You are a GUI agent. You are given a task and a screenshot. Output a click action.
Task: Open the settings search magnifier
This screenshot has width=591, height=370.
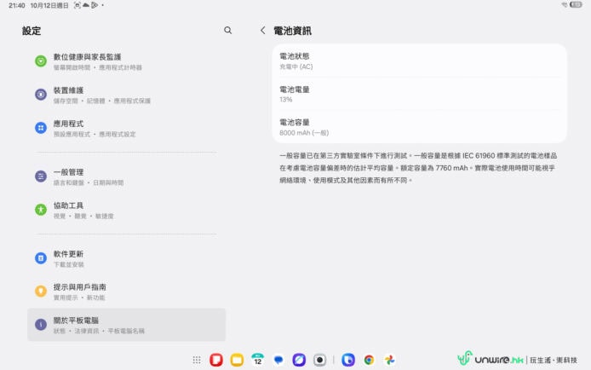coord(227,31)
